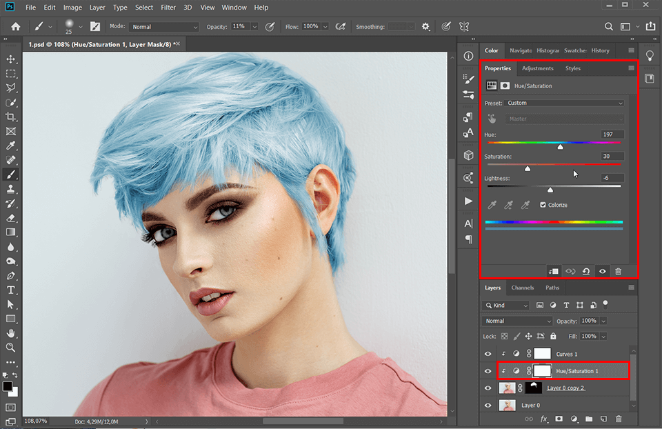The width and height of the screenshot is (662, 429).
Task: Hide the Layer 0 layer
Action: 488,405
